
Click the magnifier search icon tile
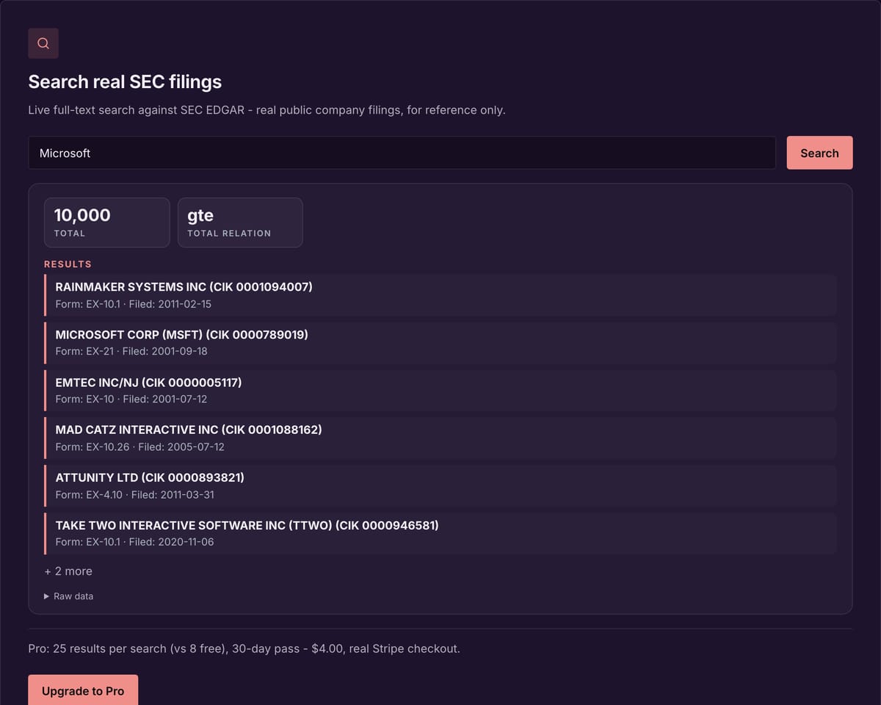(x=43, y=43)
